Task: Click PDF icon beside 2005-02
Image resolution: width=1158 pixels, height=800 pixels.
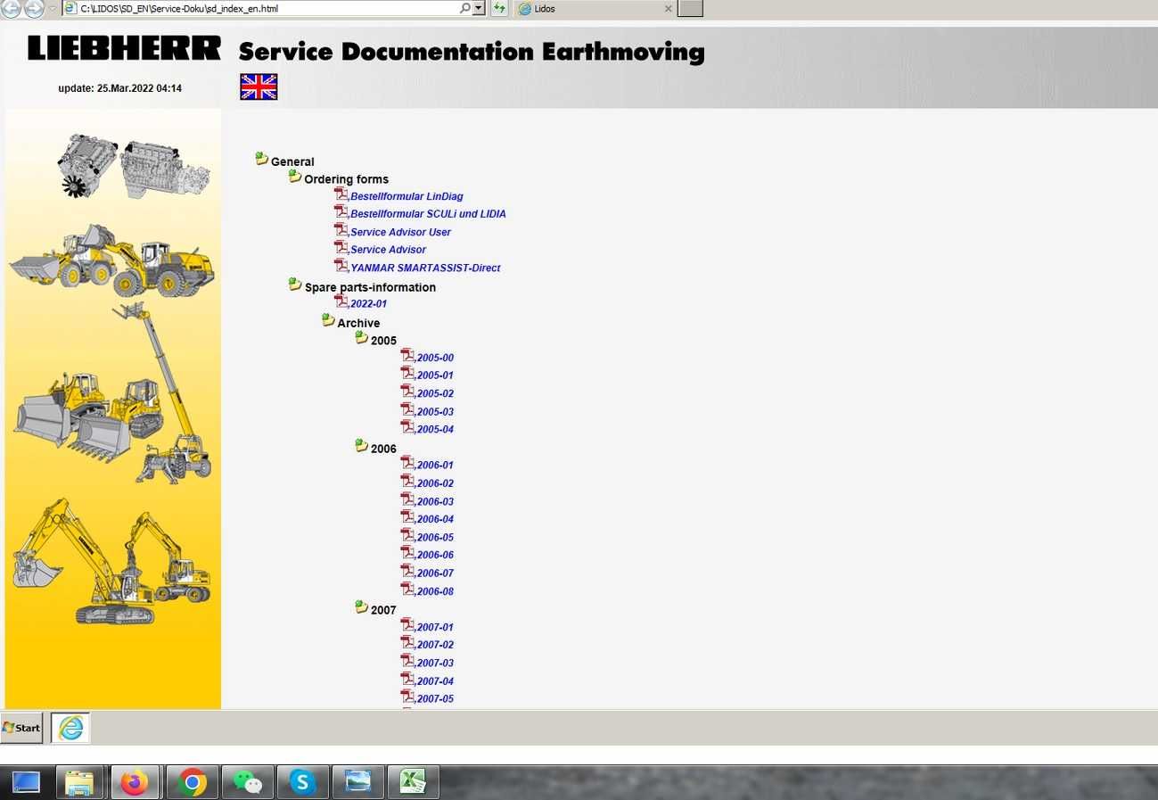Action: pyautogui.click(x=408, y=392)
